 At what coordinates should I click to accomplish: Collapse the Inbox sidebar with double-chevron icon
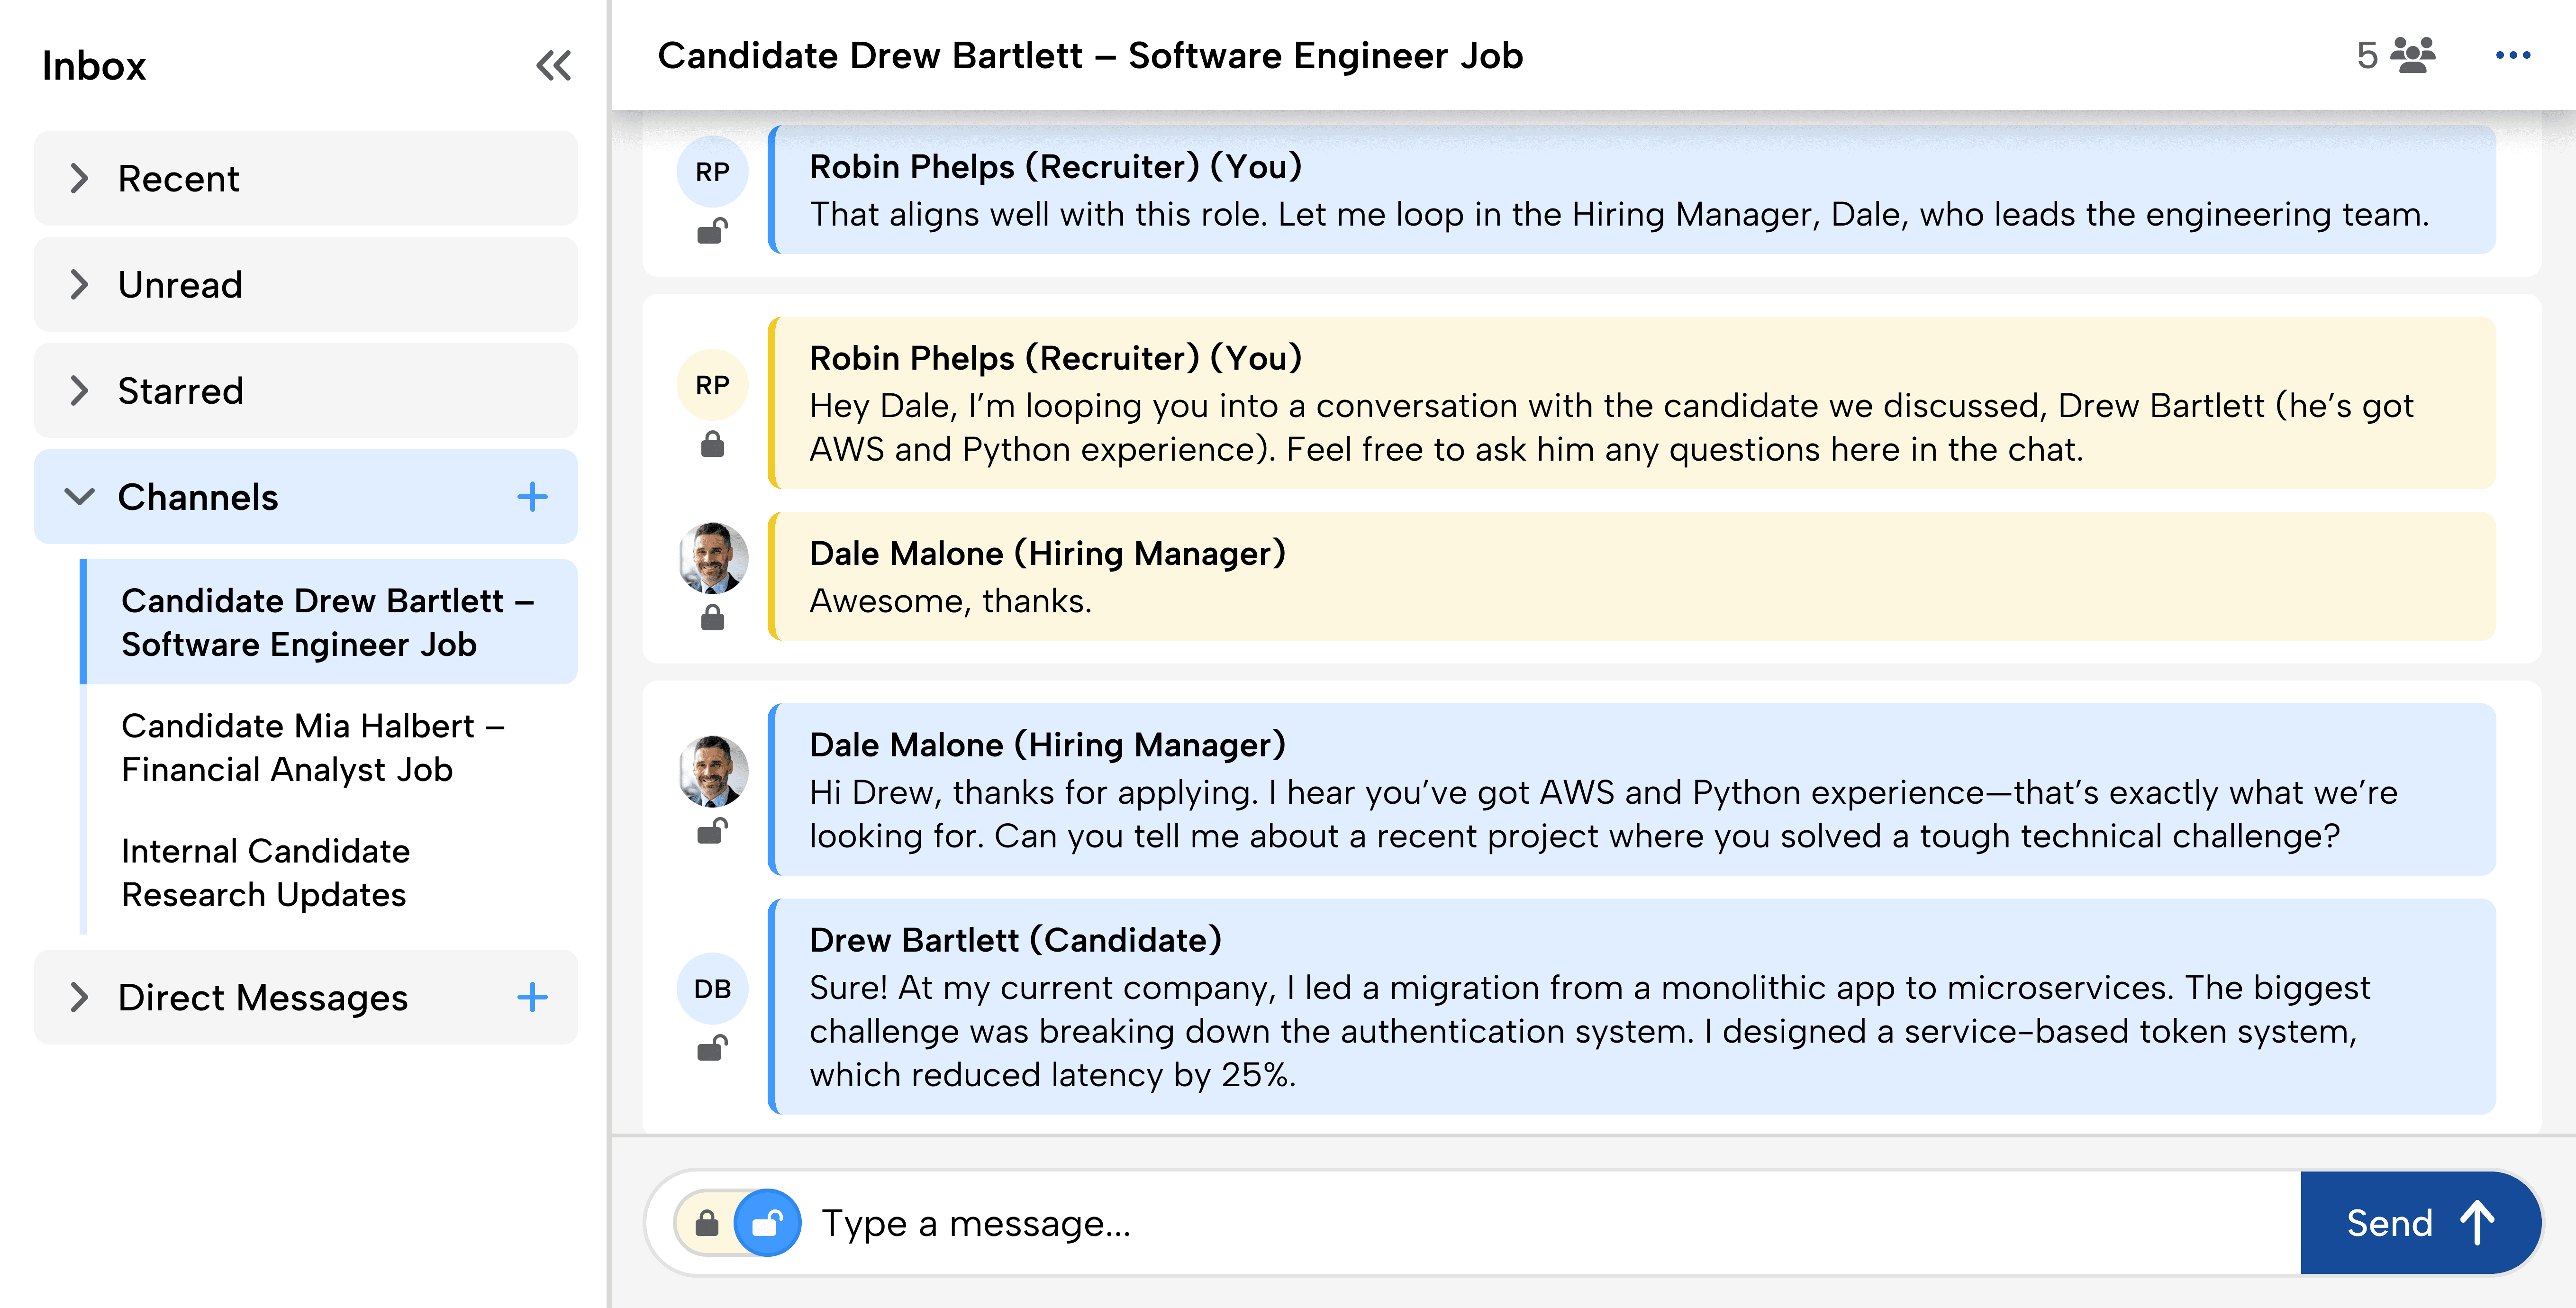click(553, 66)
